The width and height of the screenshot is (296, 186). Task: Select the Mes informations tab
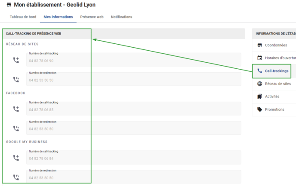(x=58, y=17)
